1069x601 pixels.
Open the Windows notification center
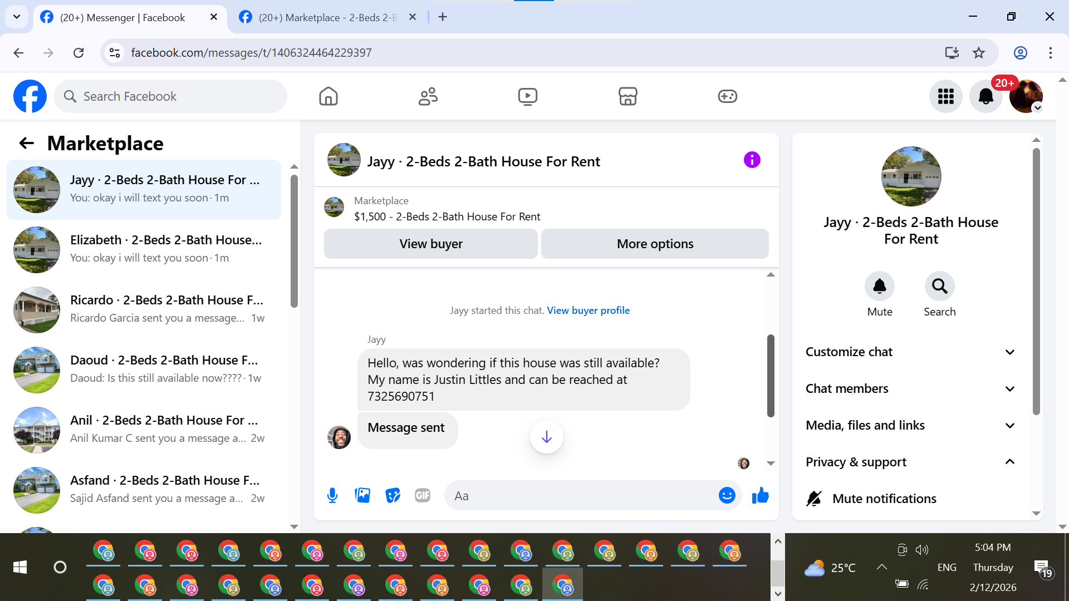(x=1043, y=568)
